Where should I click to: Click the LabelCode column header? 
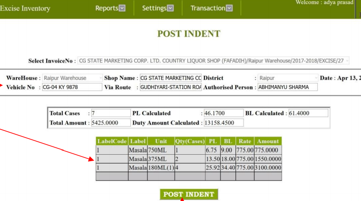112,141
